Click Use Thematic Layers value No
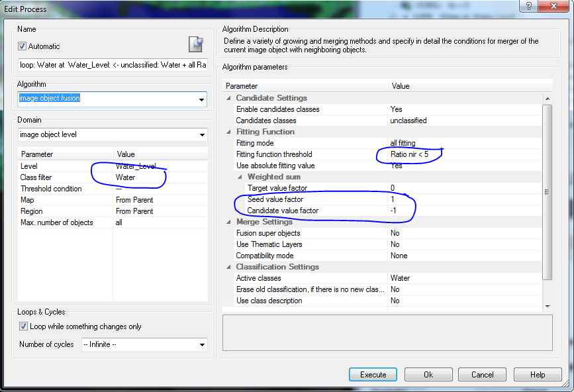Image resolution: width=574 pixels, height=392 pixels. click(x=465, y=244)
